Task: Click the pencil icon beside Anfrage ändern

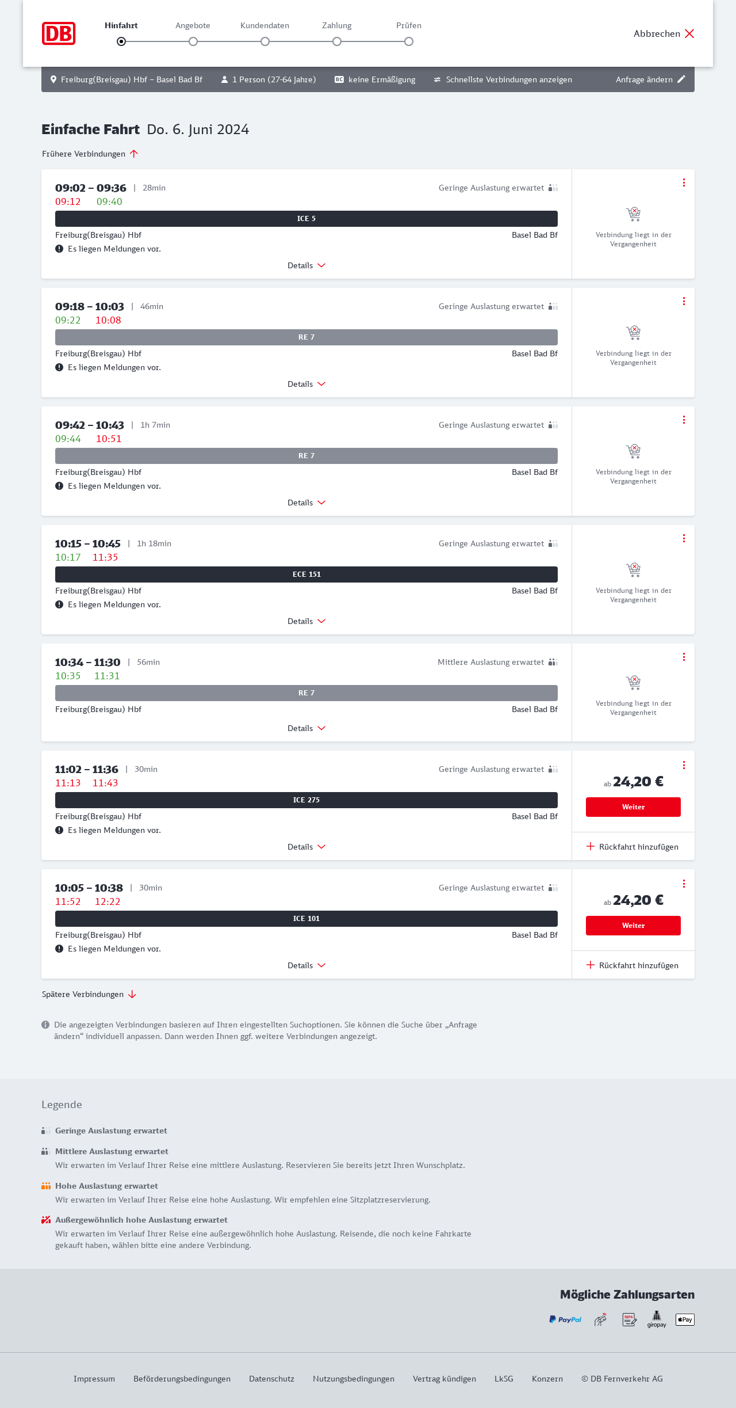Action: [x=681, y=79]
